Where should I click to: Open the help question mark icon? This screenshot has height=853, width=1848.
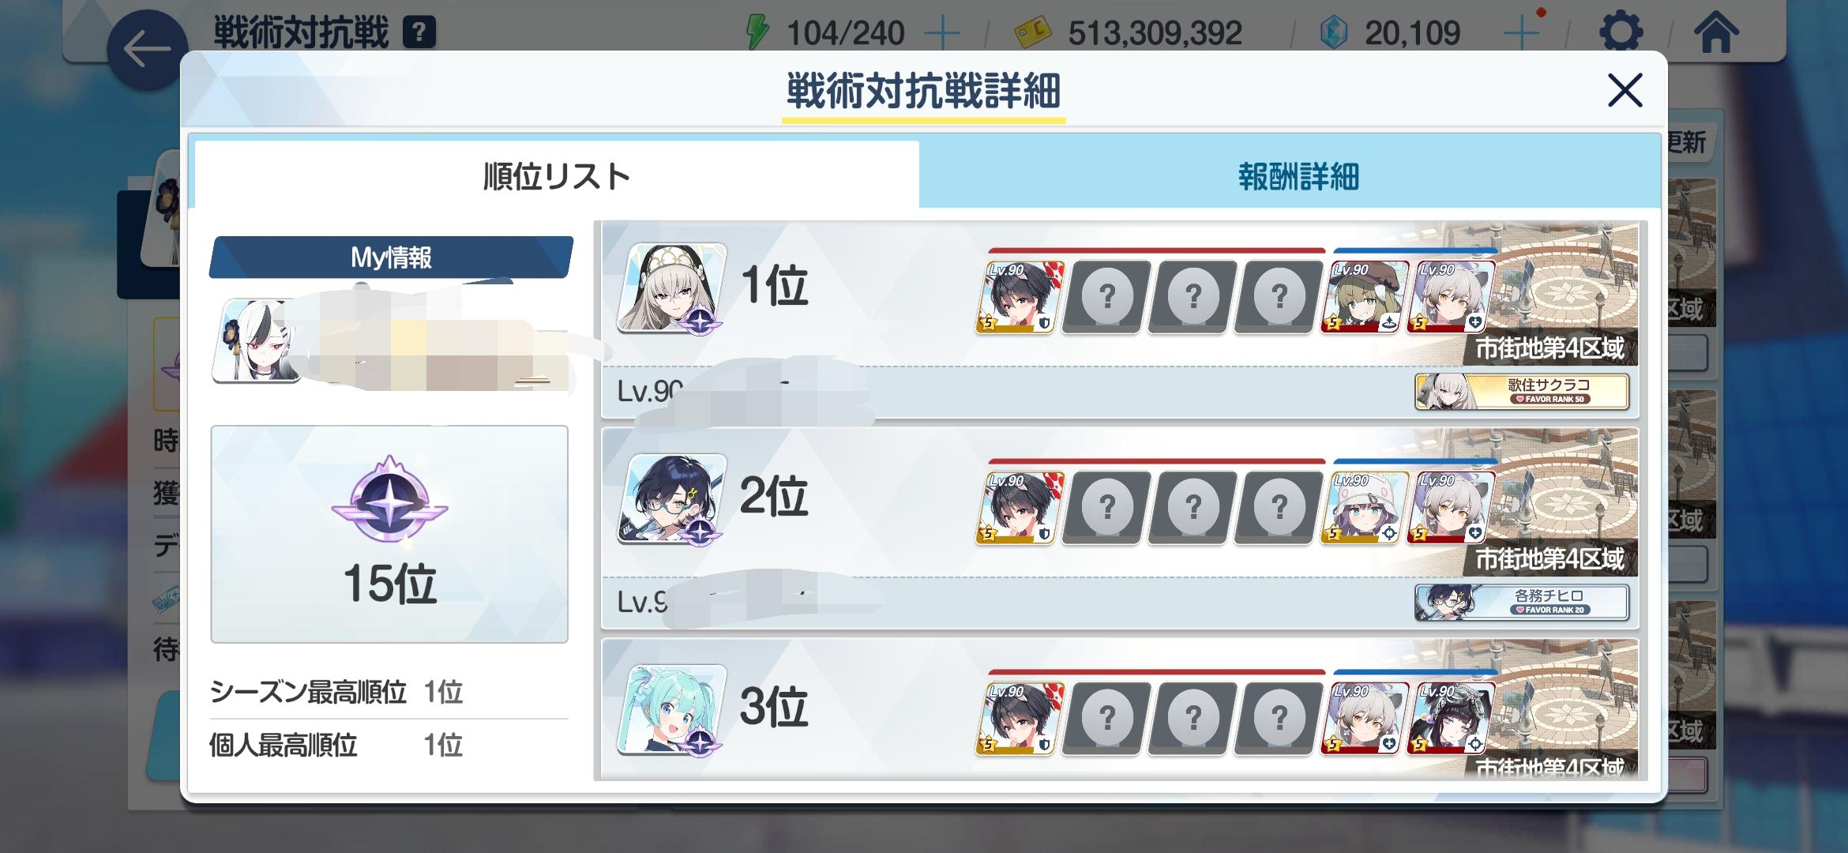(419, 33)
